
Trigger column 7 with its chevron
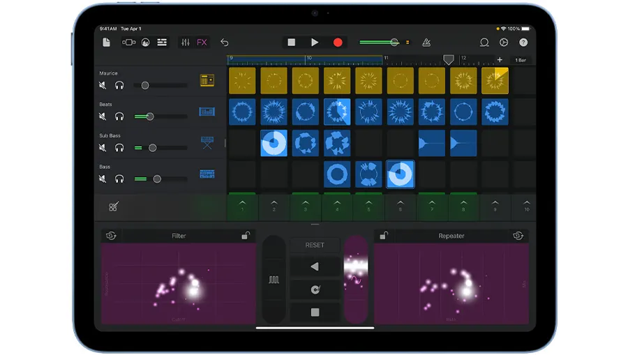point(432,206)
